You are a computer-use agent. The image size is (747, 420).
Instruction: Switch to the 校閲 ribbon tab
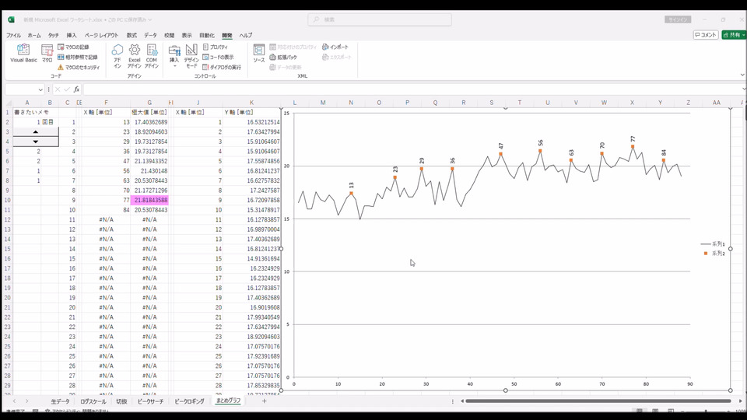coord(169,35)
